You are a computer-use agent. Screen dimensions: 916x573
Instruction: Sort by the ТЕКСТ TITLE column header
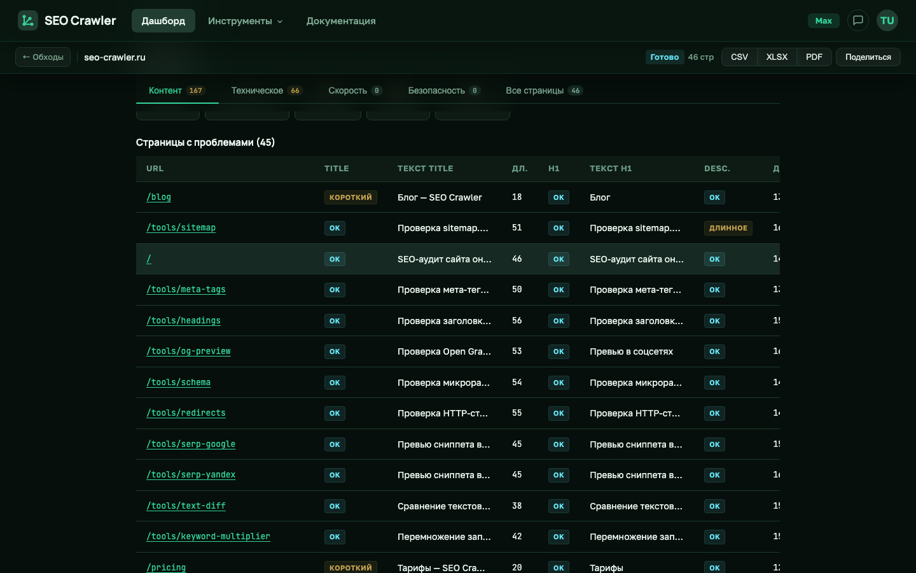click(x=425, y=169)
